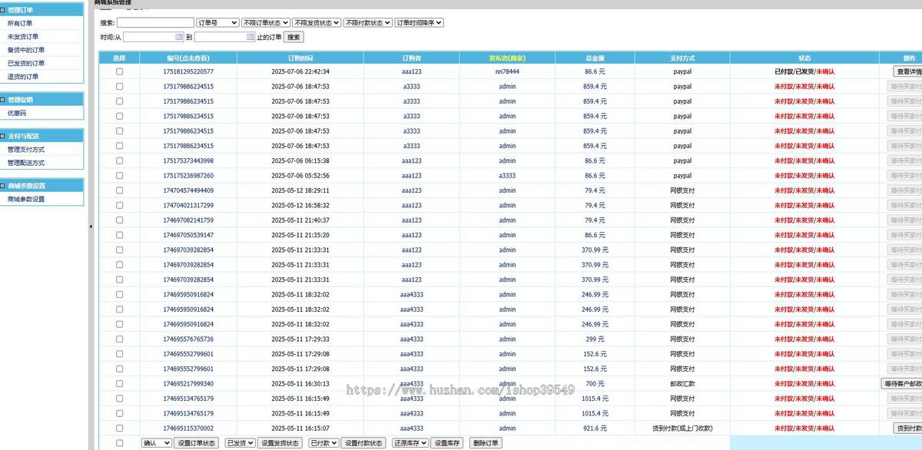Image resolution: width=922 pixels, height=450 pixels.
Task: Open the 不限订单状态 filter dropdown
Action: click(x=266, y=23)
